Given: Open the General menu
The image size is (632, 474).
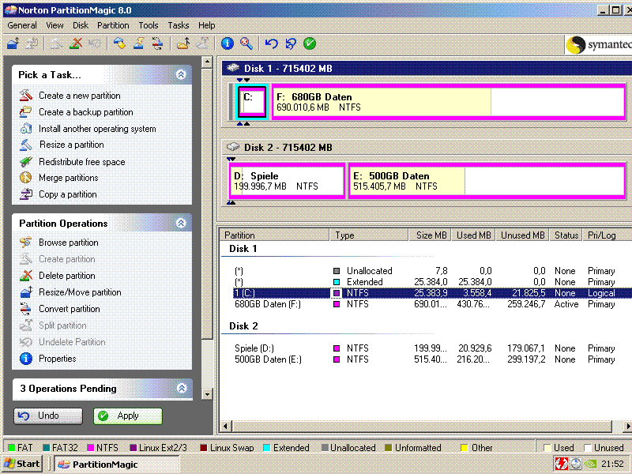Looking at the screenshot, I should (x=22, y=25).
